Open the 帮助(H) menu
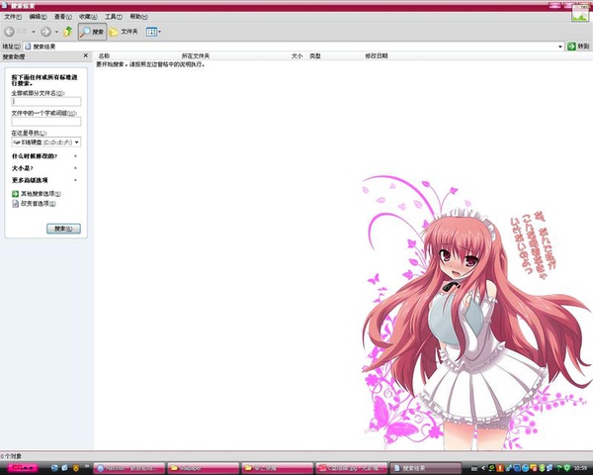Screen dimensions: 593x475 point(138,17)
